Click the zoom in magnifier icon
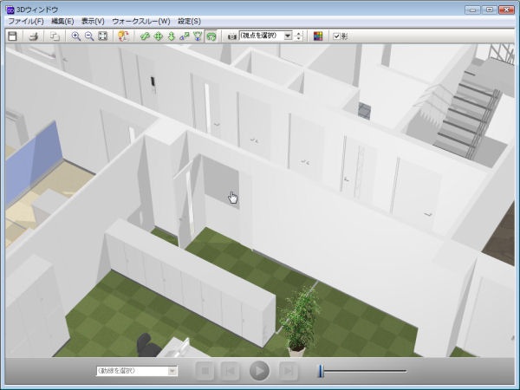The width and height of the screenshot is (520, 390). (76, 36)
